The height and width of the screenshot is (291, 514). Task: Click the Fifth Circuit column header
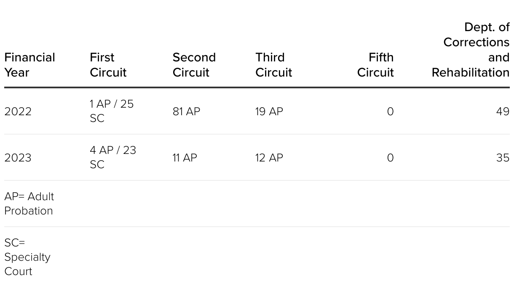[375, 65]
